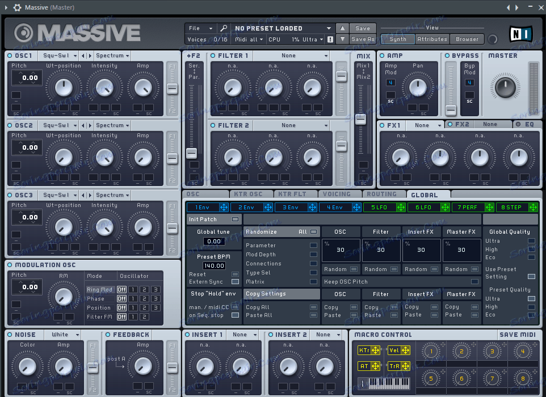Select the previous preset up arrow
The image size is (546, 397).
point(342,28)
